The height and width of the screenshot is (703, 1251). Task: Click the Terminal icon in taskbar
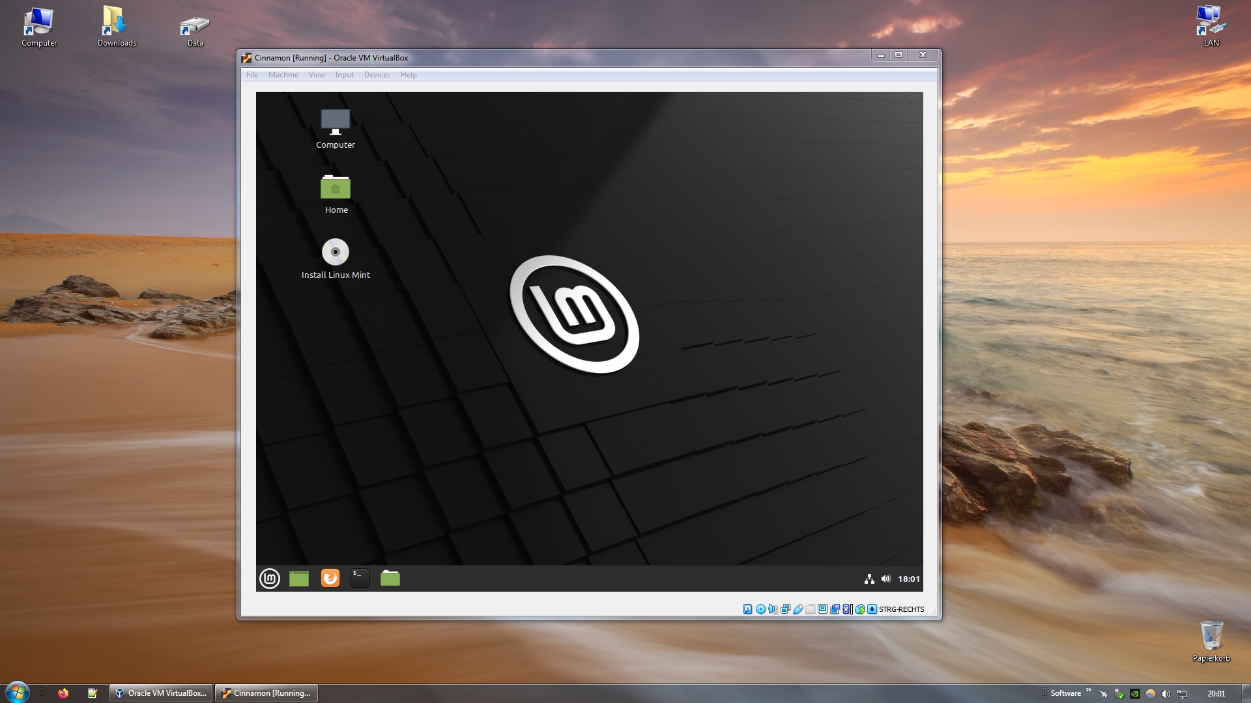click(359, 577)
